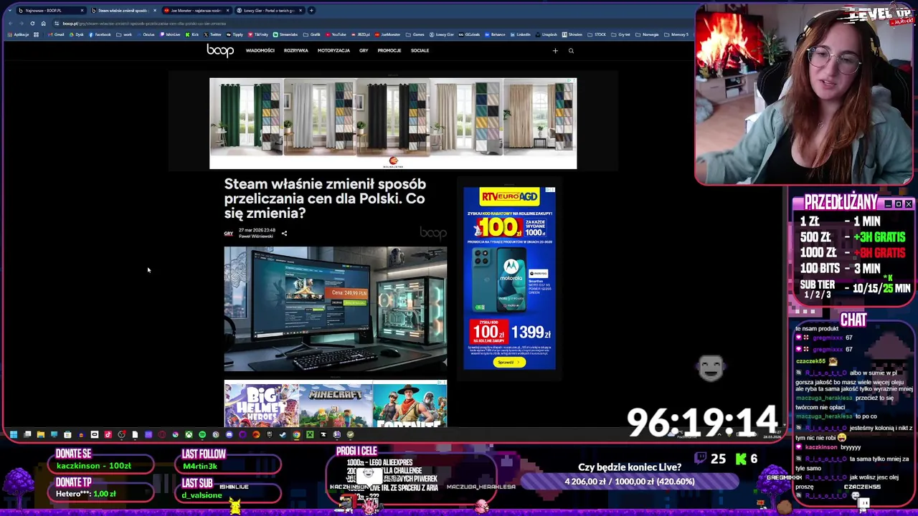Open Spotify from taskbar
The width and height of the screenshot is (918, 516).
pos(202,434)
